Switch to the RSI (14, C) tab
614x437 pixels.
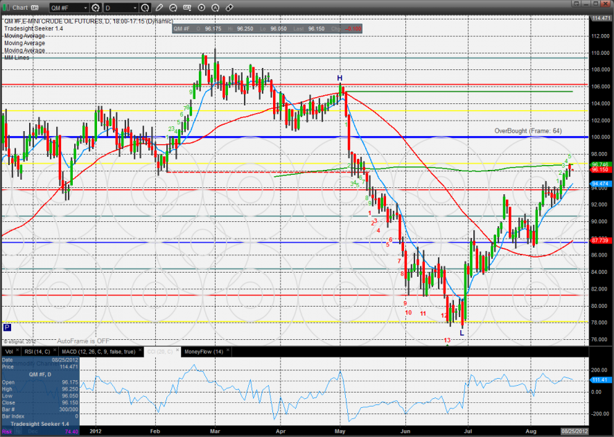coord(37,352)
